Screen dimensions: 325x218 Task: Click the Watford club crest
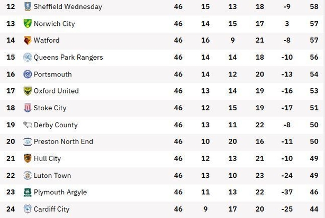click(28, 40)
